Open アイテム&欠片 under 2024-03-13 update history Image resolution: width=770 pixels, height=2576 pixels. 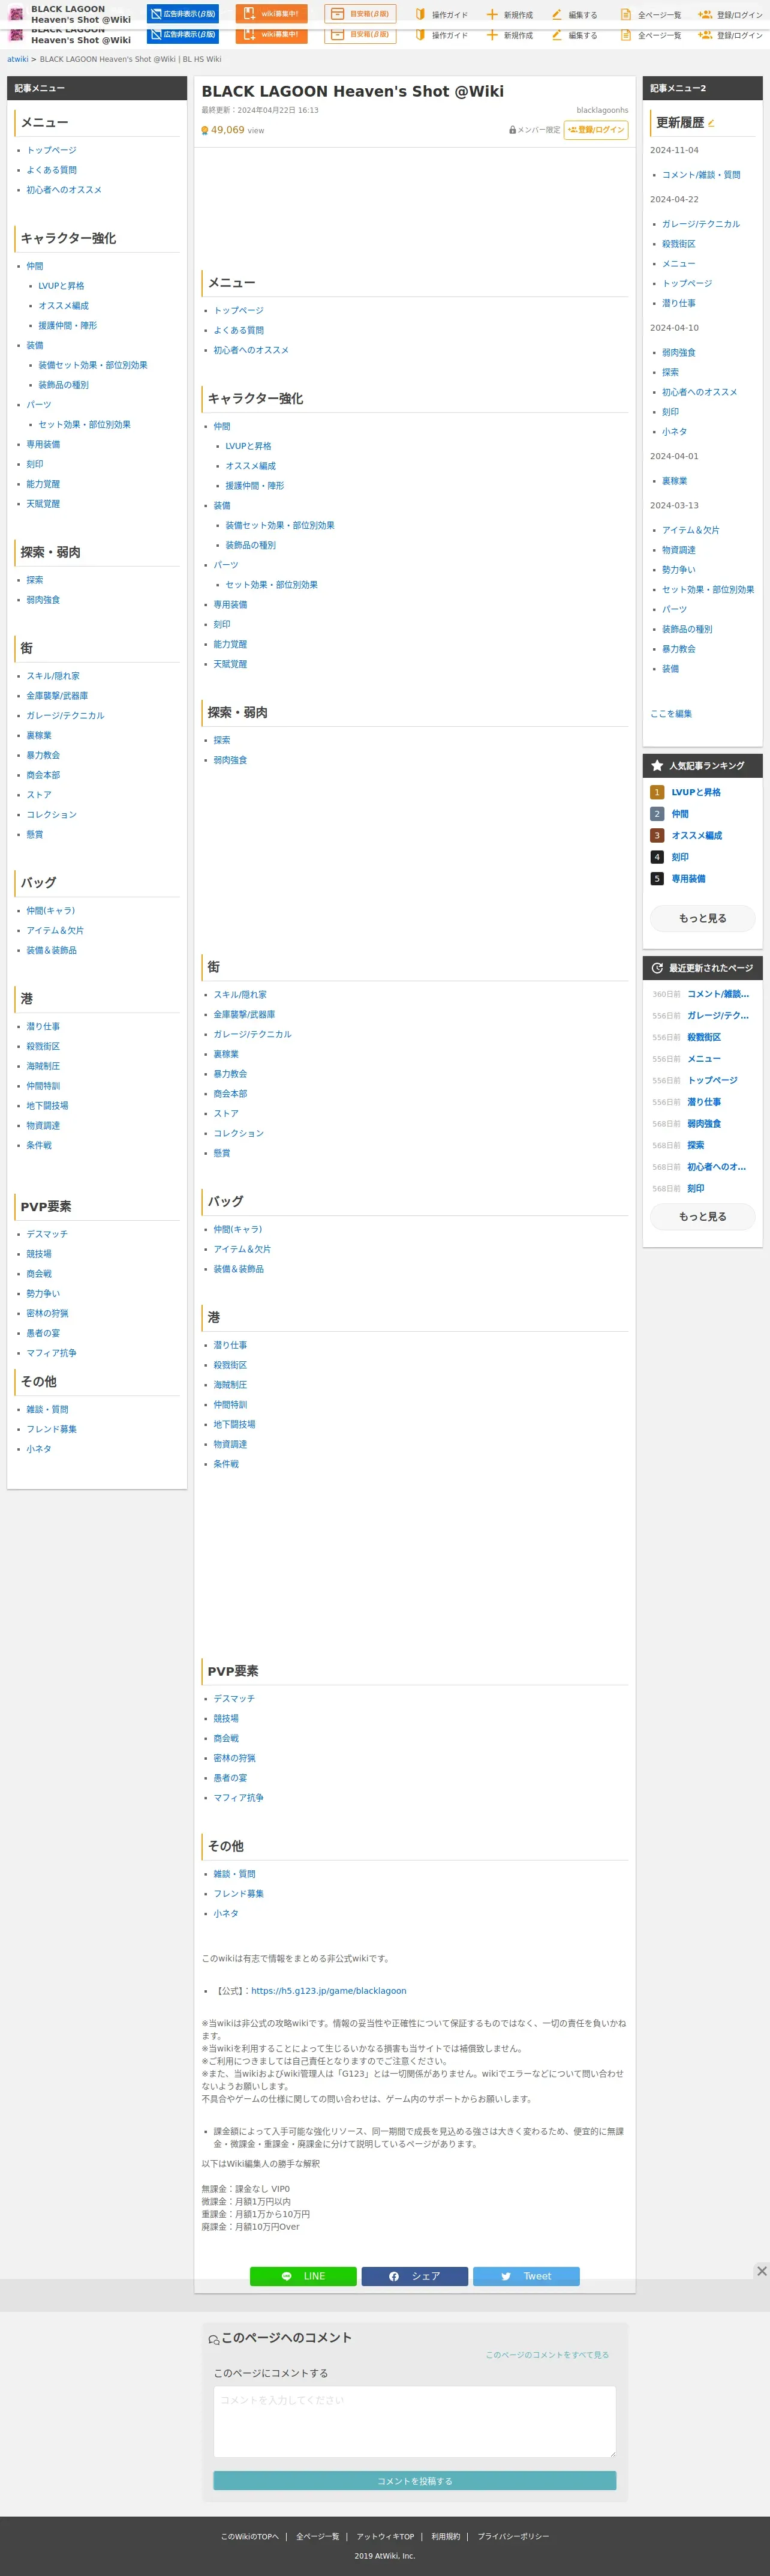[690, 530]
